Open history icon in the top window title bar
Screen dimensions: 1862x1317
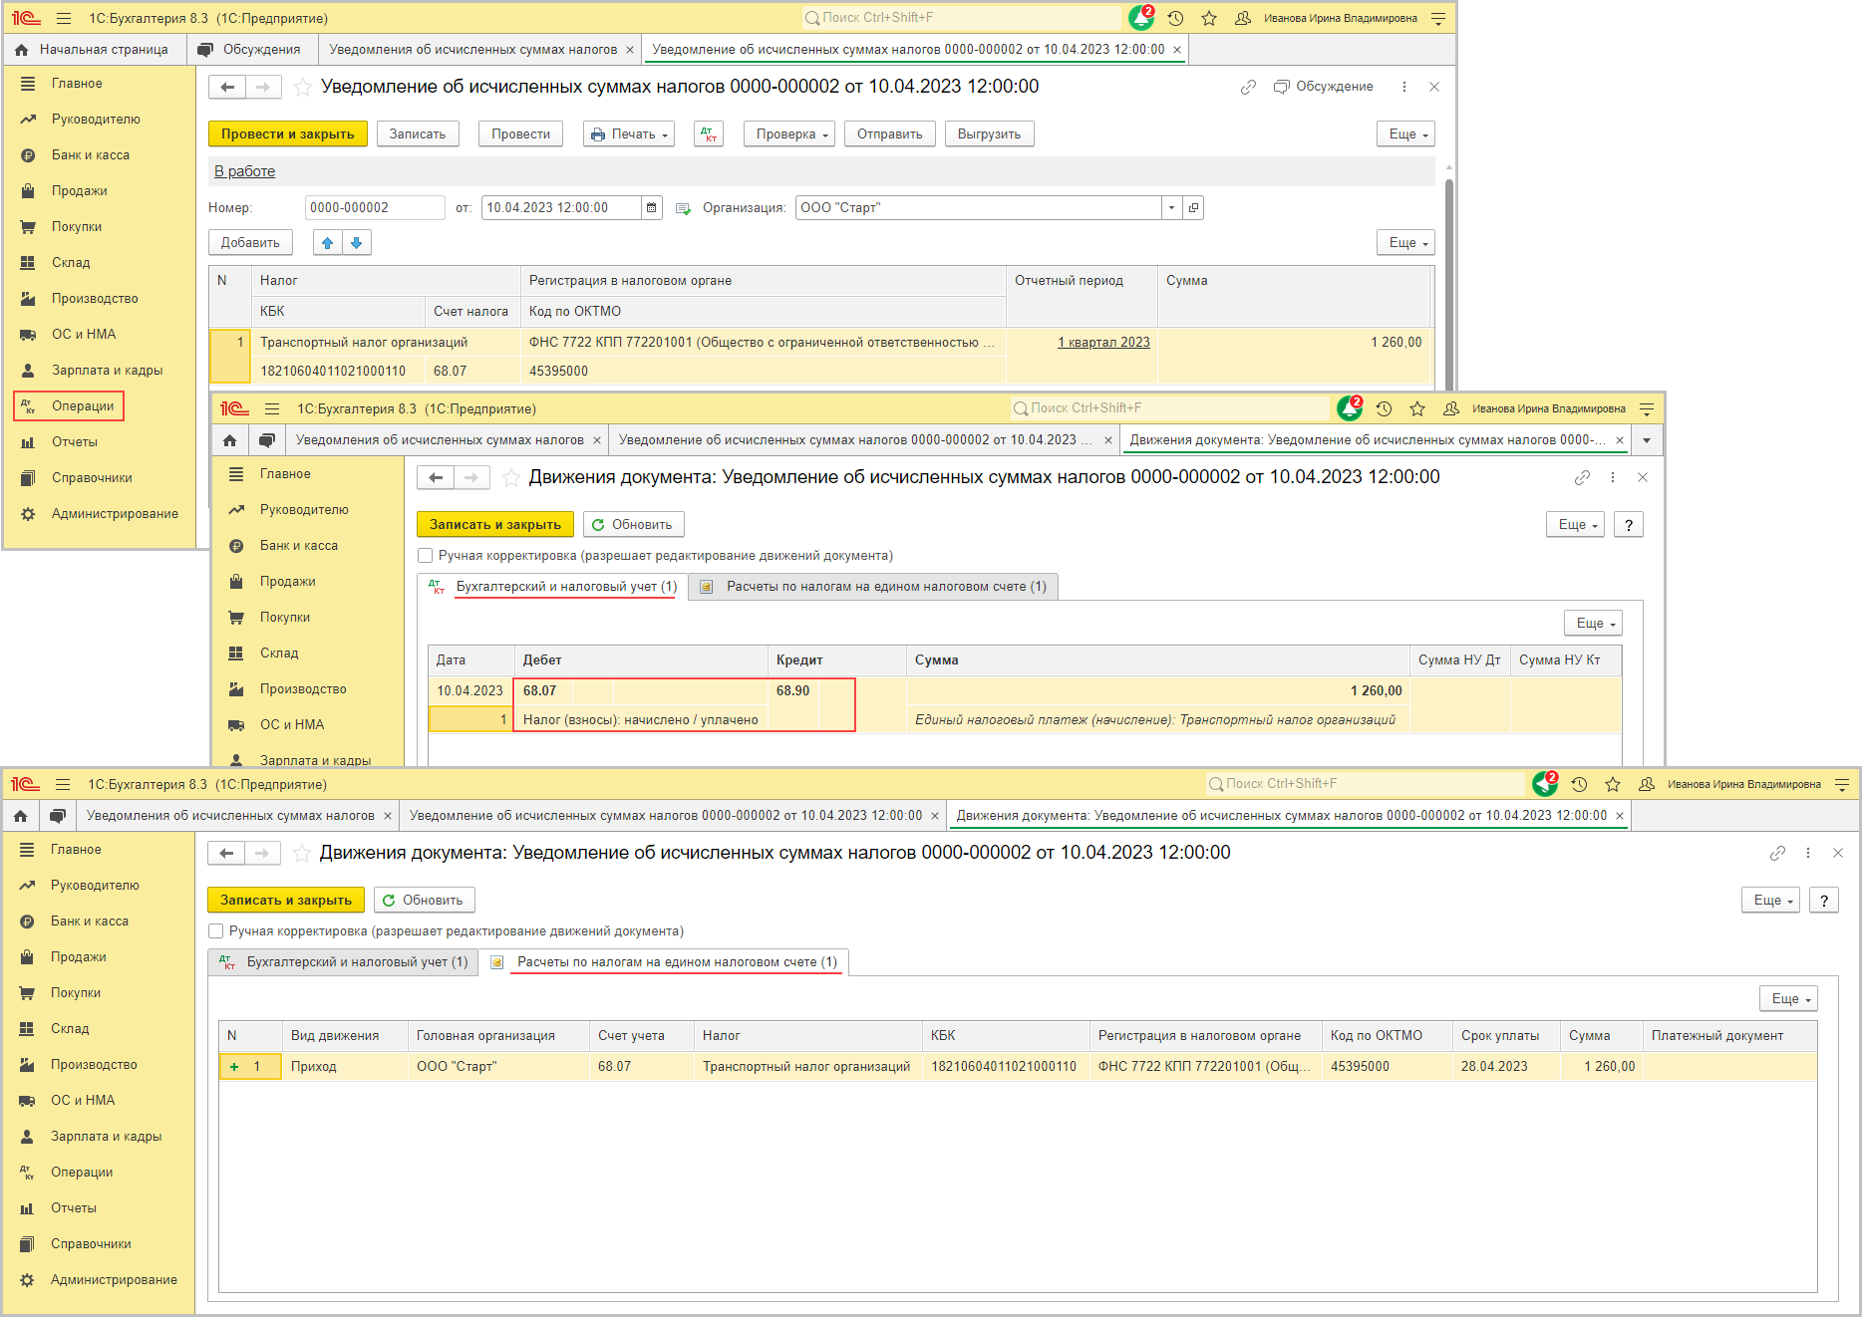pyautogui.click(x=1175, y=18)
